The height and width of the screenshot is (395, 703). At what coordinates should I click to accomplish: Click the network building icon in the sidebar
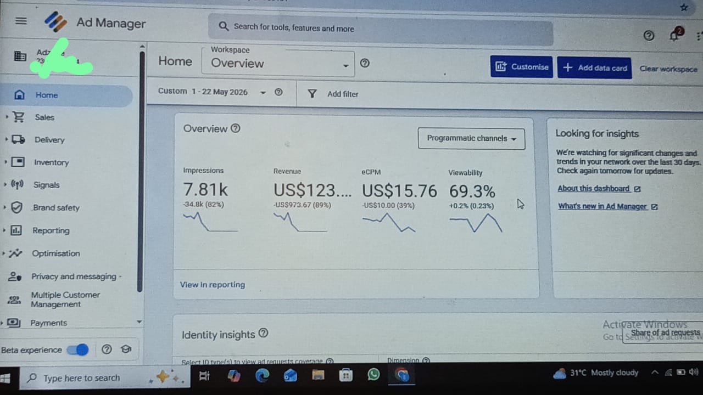20,56
